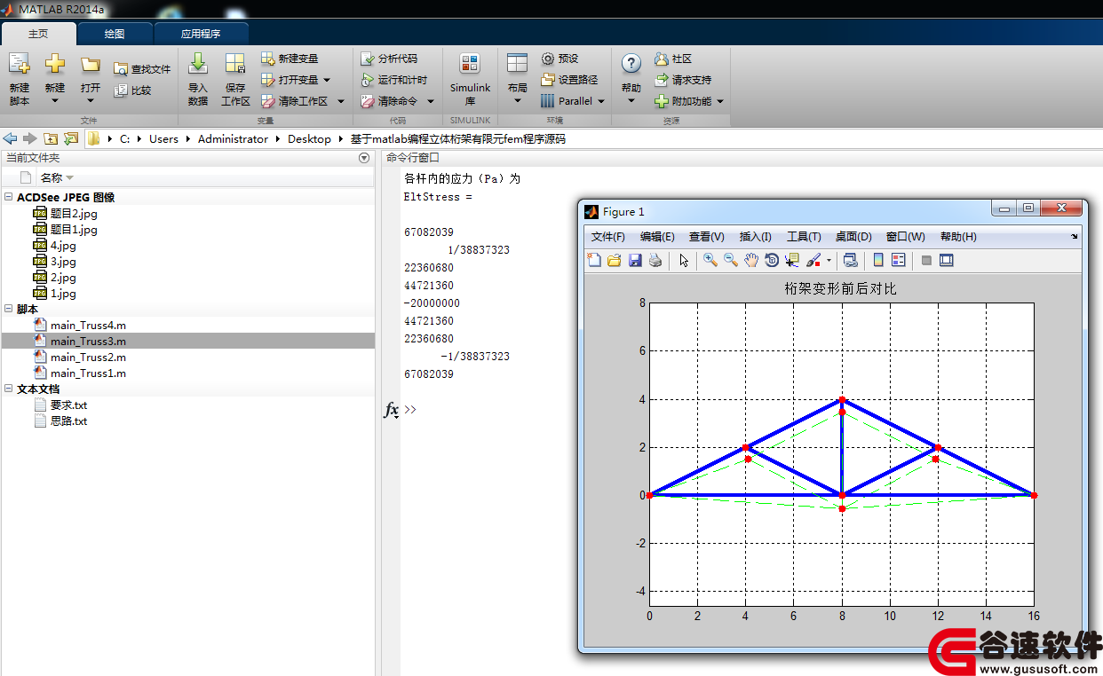The width and height of the screenshot is (1103, 676).
Task: Click the Link Plot icon
Action: point(850,260)
